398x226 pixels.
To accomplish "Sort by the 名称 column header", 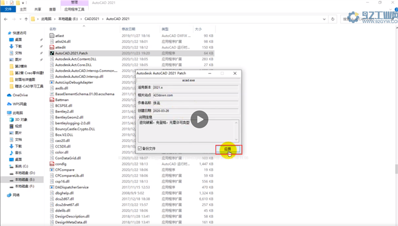I will tap(53, 29).
